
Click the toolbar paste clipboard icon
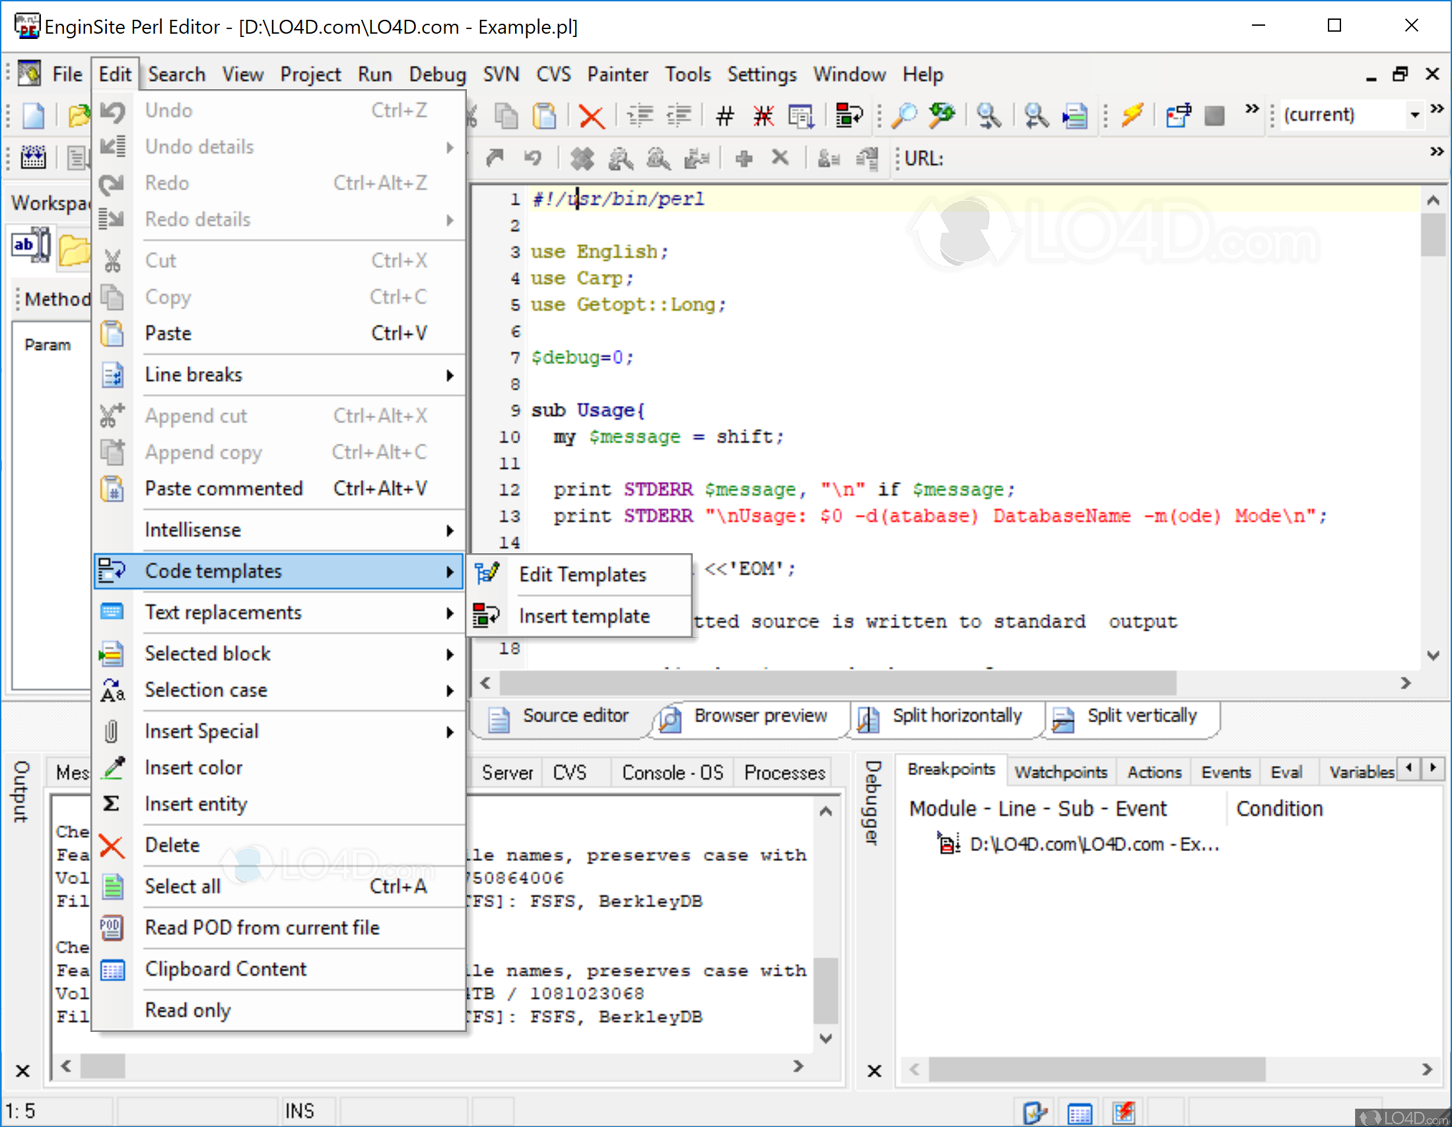point(544,116)
